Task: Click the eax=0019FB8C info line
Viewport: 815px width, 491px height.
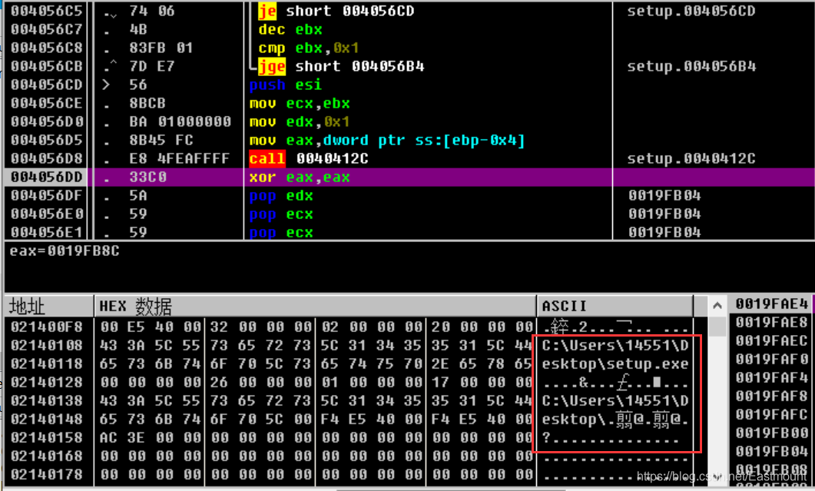Action: [65, 250]
